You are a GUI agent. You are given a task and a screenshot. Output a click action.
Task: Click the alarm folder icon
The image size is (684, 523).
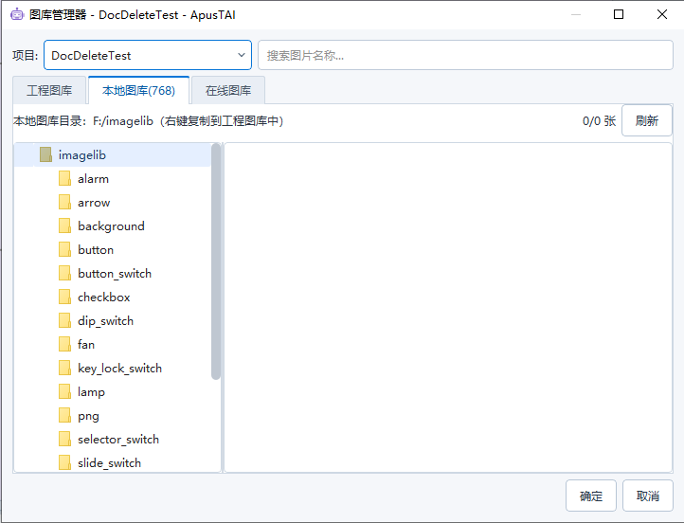click(65, 178)
